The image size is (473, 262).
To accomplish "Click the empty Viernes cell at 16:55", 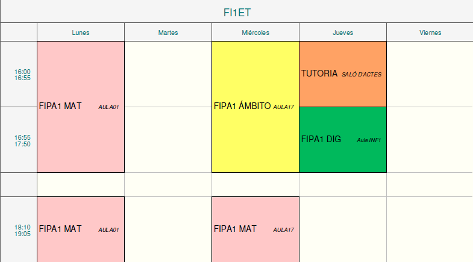I will [430, 140].
